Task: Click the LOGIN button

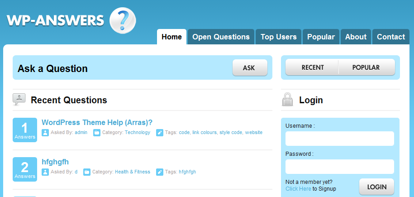Action: (x=376, y=187)
